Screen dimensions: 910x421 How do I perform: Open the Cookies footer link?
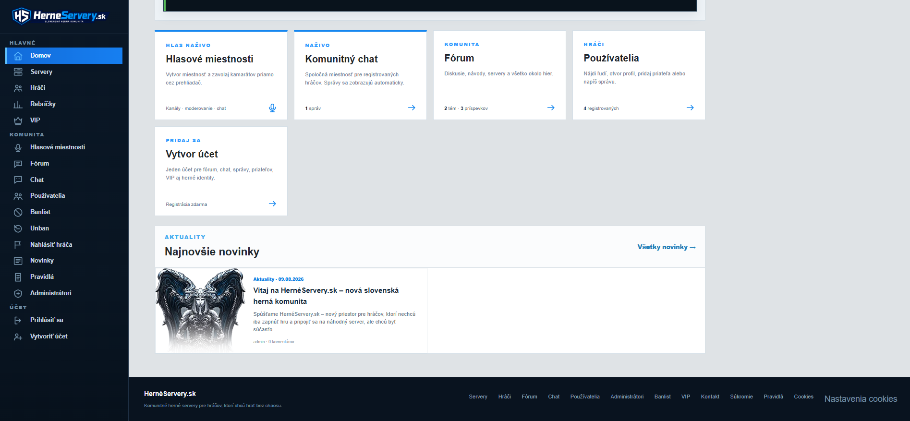tap(803, 397)
